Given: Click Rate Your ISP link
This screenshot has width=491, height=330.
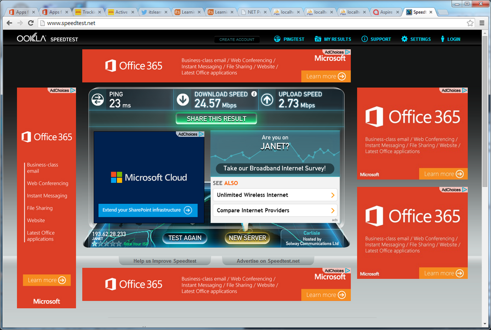Looking at the screenshot, I should click(x=136, y=244).
